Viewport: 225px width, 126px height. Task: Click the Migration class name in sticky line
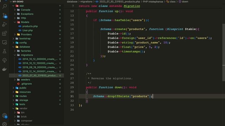pyautogui.click(x=132, y=6)
